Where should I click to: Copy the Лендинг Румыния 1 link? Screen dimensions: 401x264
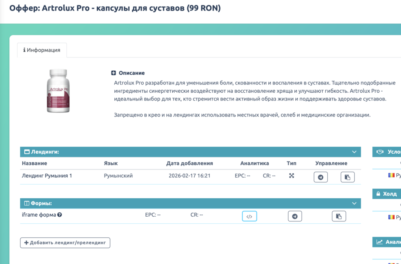coord(348,177)
